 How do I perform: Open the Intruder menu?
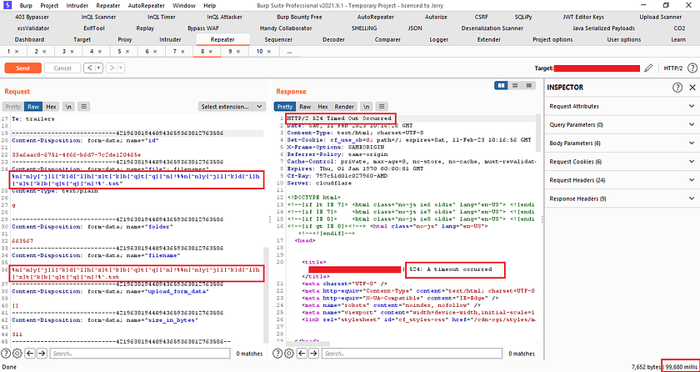(77, 6)
